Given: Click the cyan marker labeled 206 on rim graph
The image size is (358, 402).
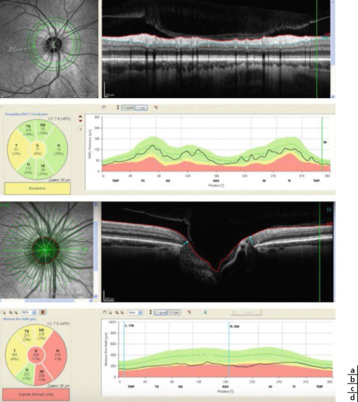Looking at the screenshot, I should pos(228,349).
